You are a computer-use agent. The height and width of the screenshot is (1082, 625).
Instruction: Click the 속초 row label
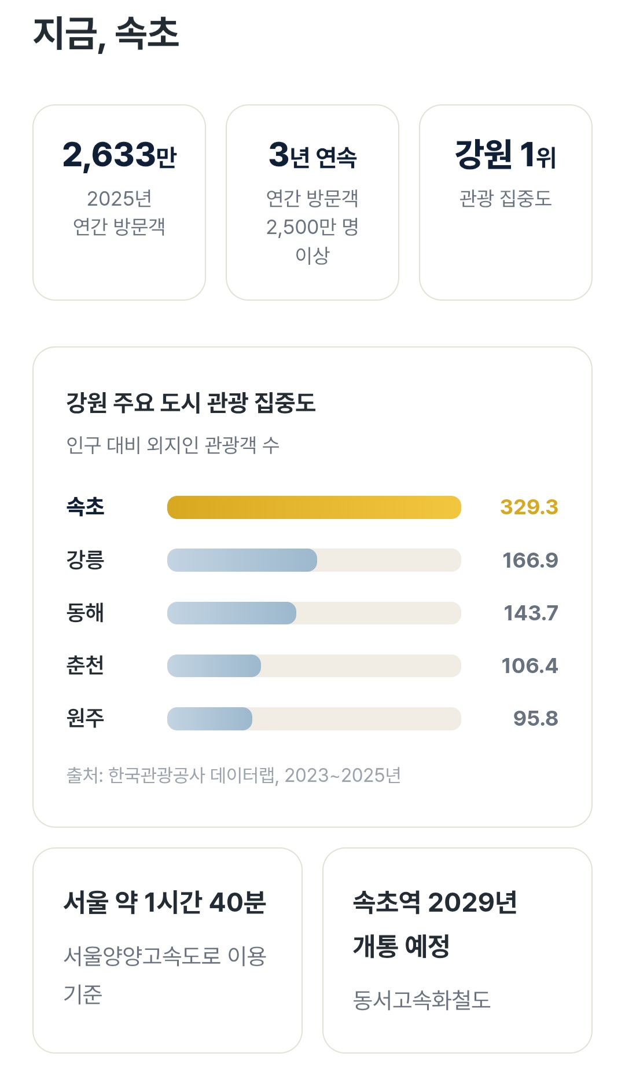point(85,507)
